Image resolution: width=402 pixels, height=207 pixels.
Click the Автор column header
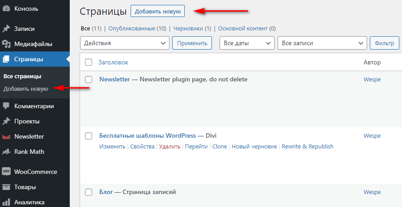(x=372, y=62)
